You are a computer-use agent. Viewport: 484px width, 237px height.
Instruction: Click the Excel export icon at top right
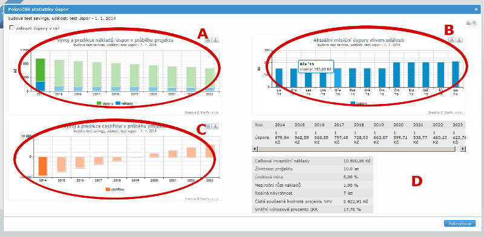click(x=474, y=23)
